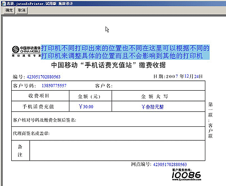Click the 代理商签名或盖章 row
Viewport: 226px width, 186px height.
[108, 133]
